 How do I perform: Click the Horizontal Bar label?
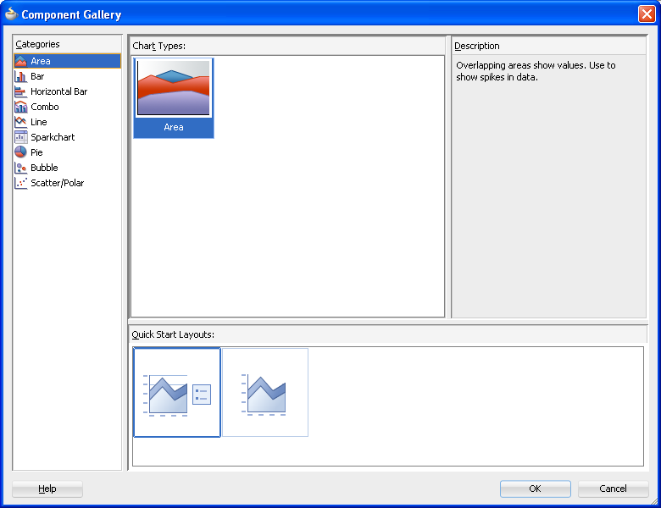59,91
